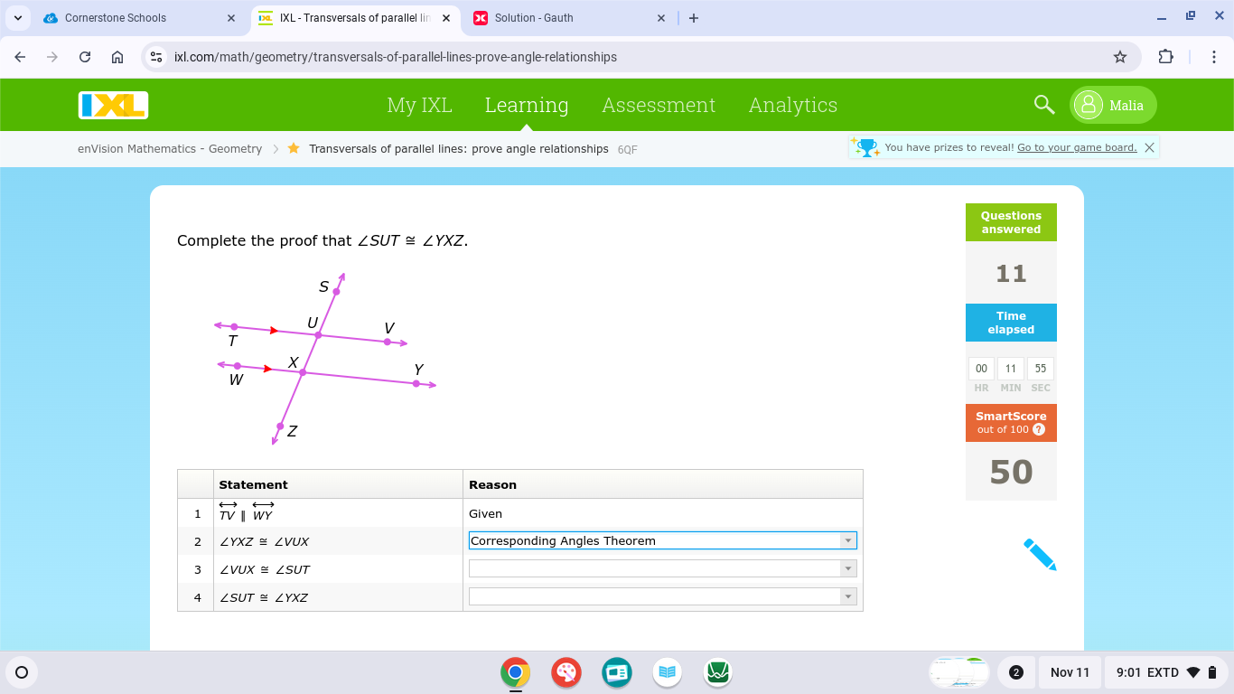Open the Malia account button

(x=1113, y=106)
